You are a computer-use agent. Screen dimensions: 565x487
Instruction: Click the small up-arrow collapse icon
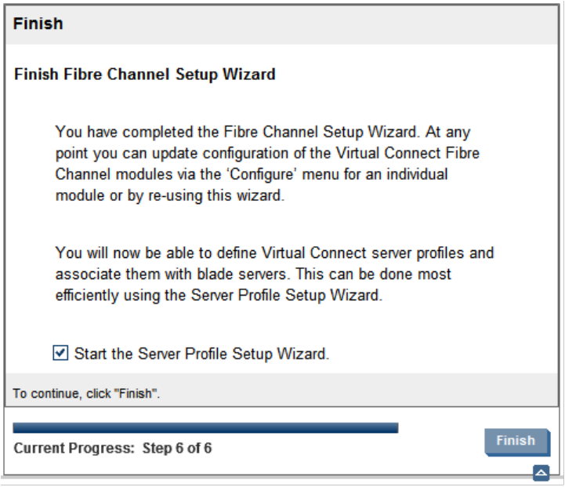click(x=541, y=472)
